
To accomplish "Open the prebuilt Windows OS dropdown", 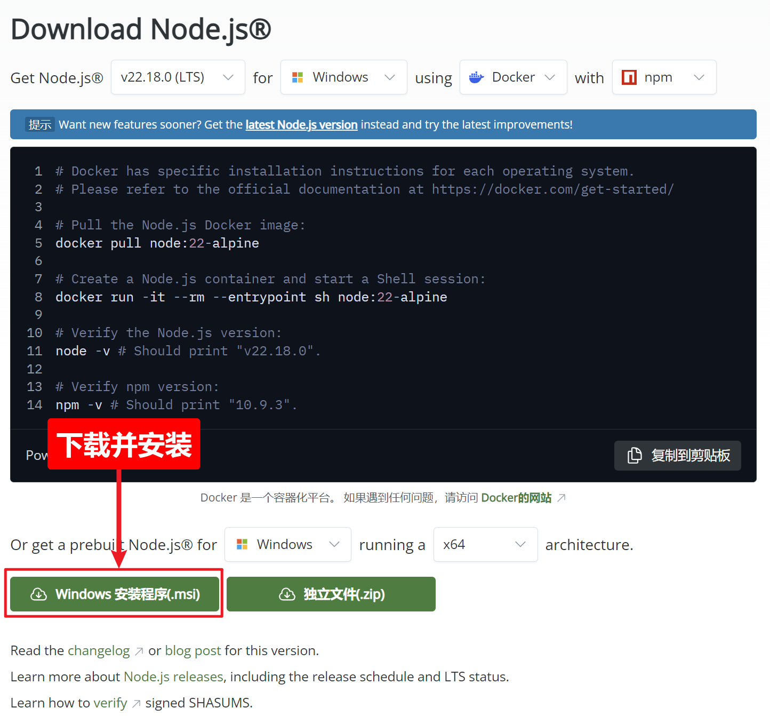I will [x=287, y=545].
